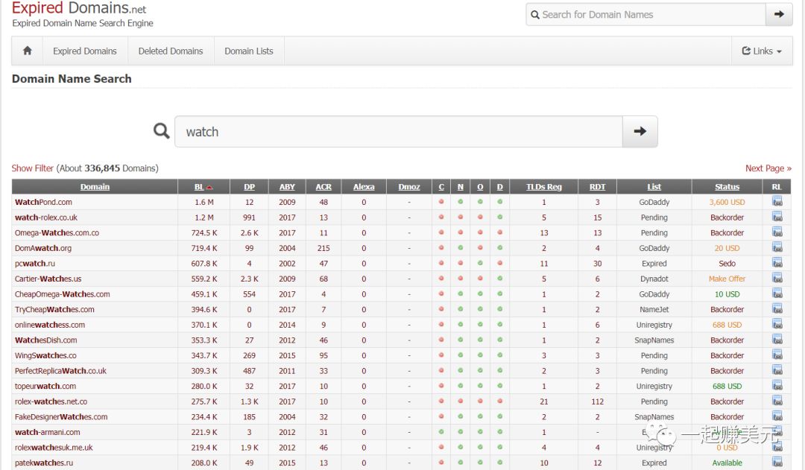This screenshot has width=805, height=470.
Task: Click Backorder status for TryCheapWatches.com
Action: coord(727,309)
